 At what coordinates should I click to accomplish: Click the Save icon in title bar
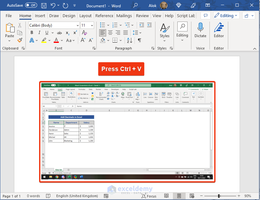(44, 6)
